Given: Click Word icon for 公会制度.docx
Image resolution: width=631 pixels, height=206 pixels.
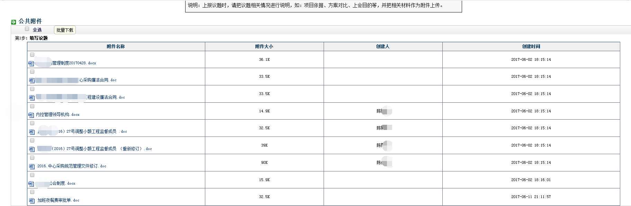Looking at the screenshot, I should pyautogui.click(x=31, y=184).
